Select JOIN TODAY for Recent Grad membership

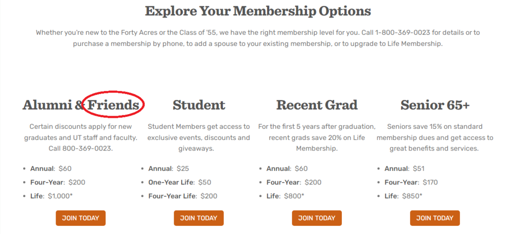(317, 218)
